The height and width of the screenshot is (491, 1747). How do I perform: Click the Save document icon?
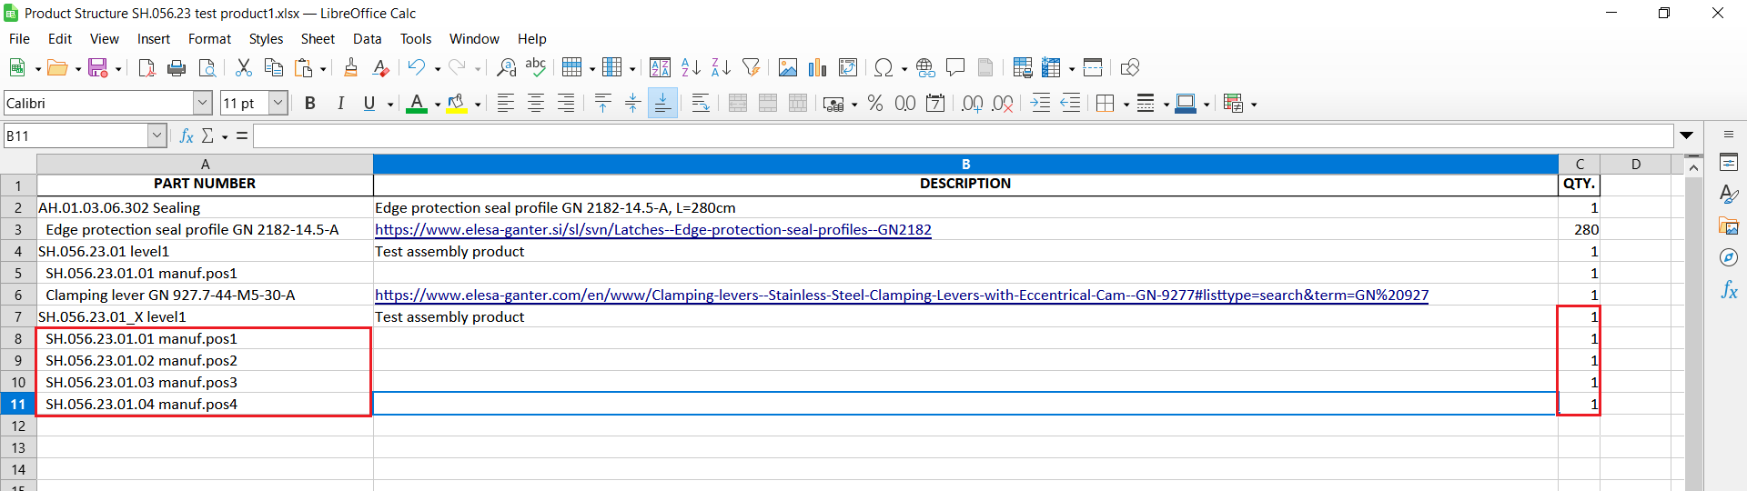(x=97, y=68)
